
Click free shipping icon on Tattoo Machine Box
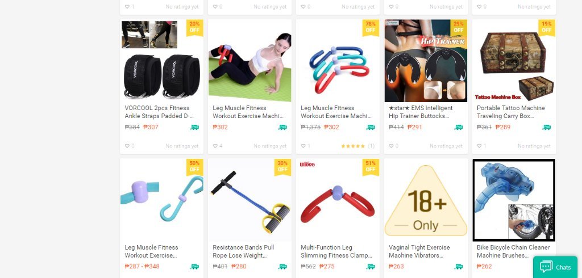[546, 127]
